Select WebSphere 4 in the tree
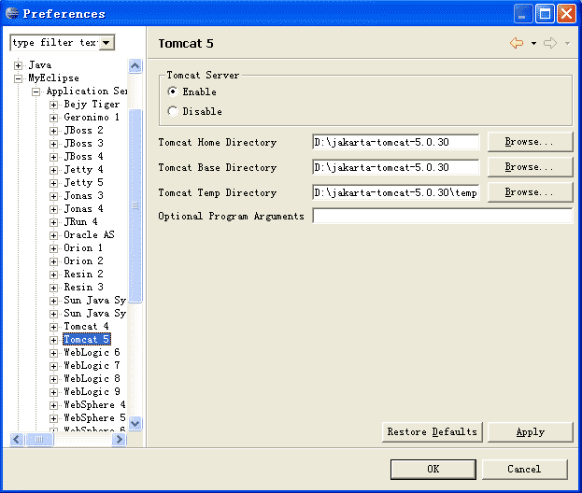The width and height of the screenshot is (582, 493). pos(94,404)
